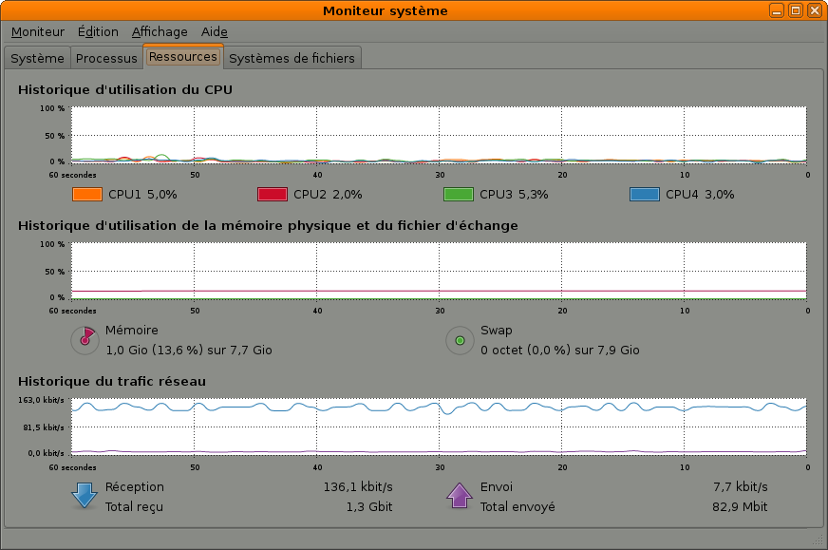Image resolution: width=828 pixels, height=550 pixels.
Task: Click '1,0 Gio (13,6 %) sur 7,7 Gio'
Action: 189,351
